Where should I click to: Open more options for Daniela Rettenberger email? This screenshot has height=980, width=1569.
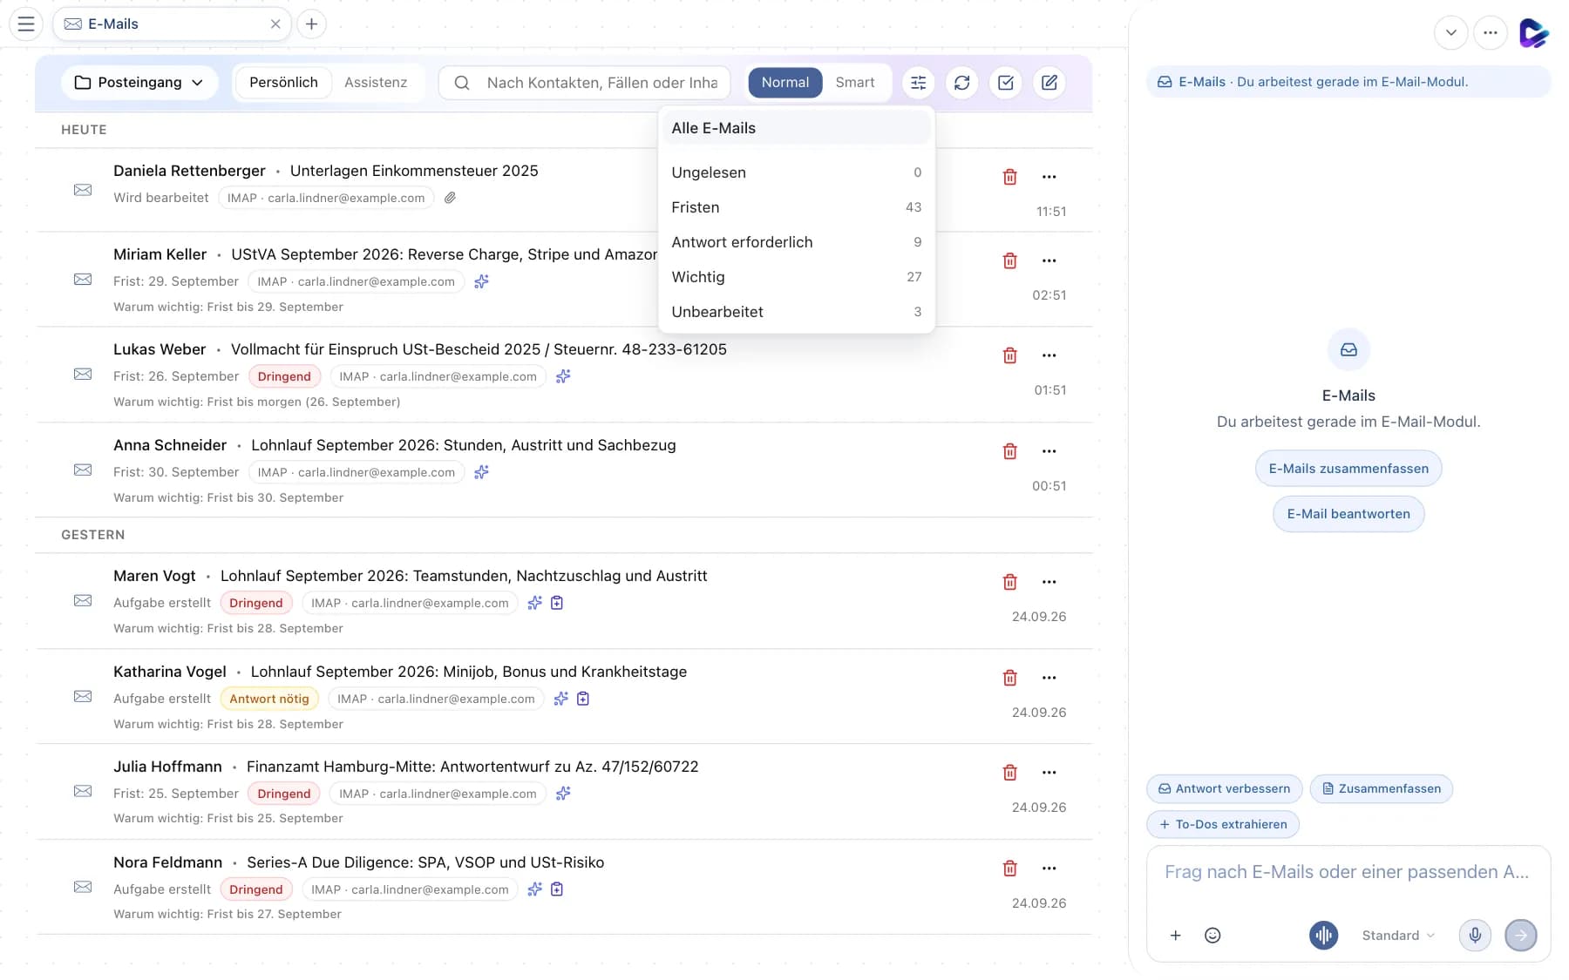click(1049, 177)
